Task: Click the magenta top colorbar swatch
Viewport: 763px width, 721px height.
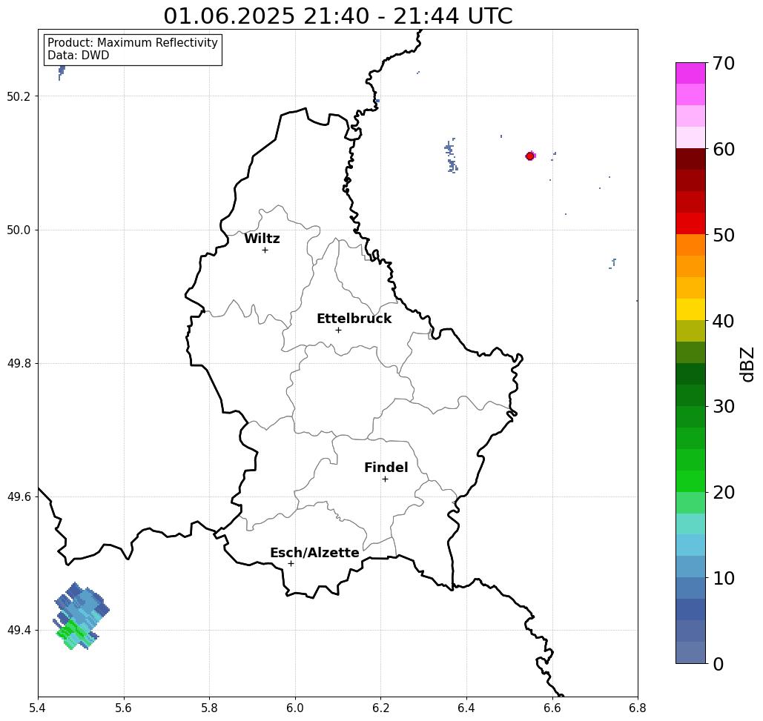Action: tap(690, 73)
